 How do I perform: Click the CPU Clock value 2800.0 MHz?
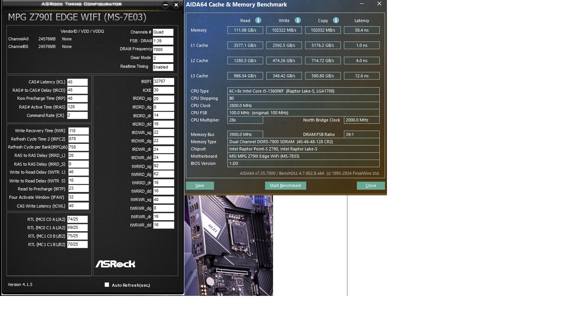point(304,105)
